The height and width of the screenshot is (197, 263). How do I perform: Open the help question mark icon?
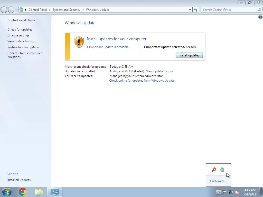[x=260, y=17]
